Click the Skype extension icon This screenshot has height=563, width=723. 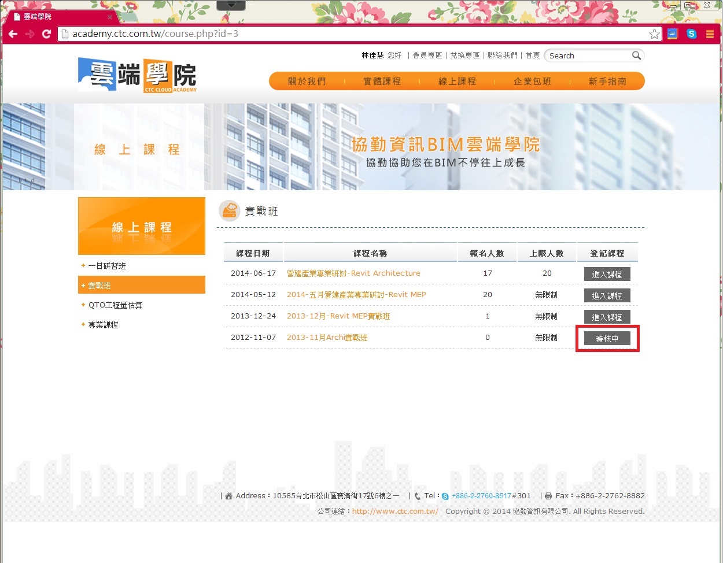691,34
